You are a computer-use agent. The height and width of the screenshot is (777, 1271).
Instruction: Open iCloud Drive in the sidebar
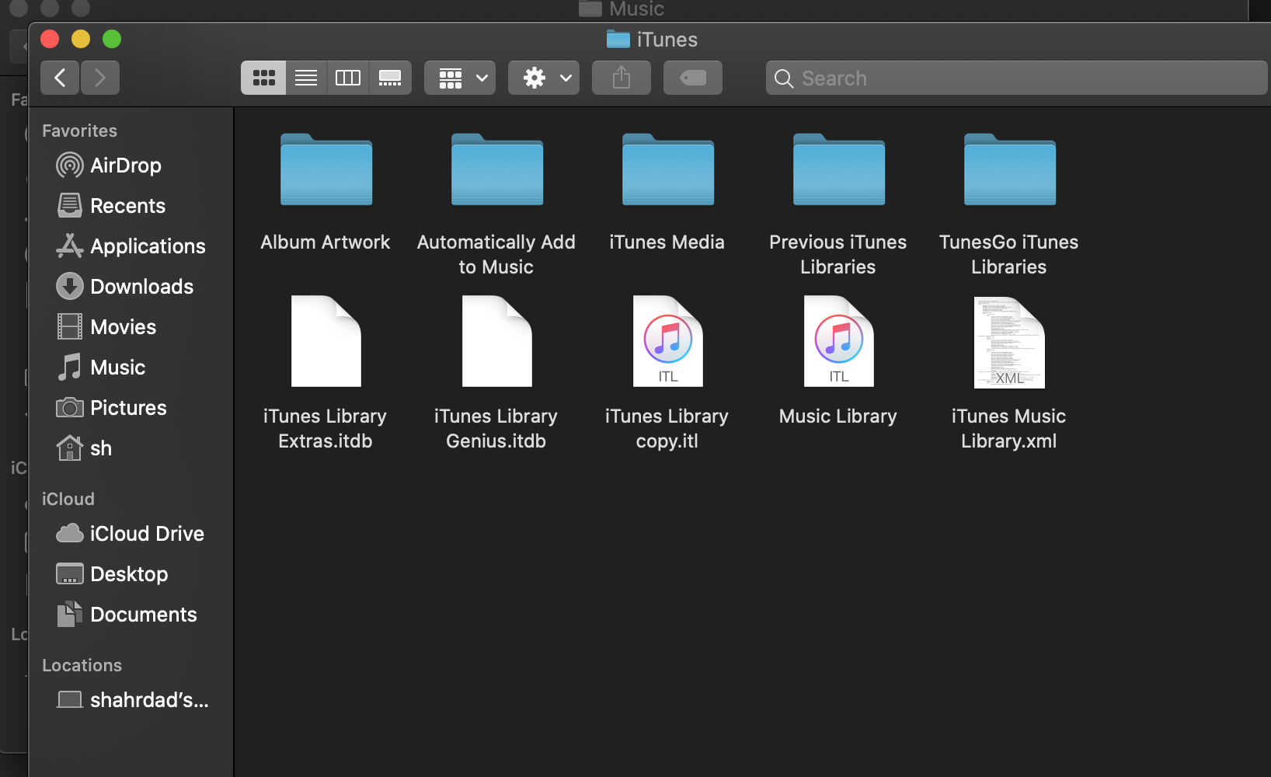(x=130, y=534)
